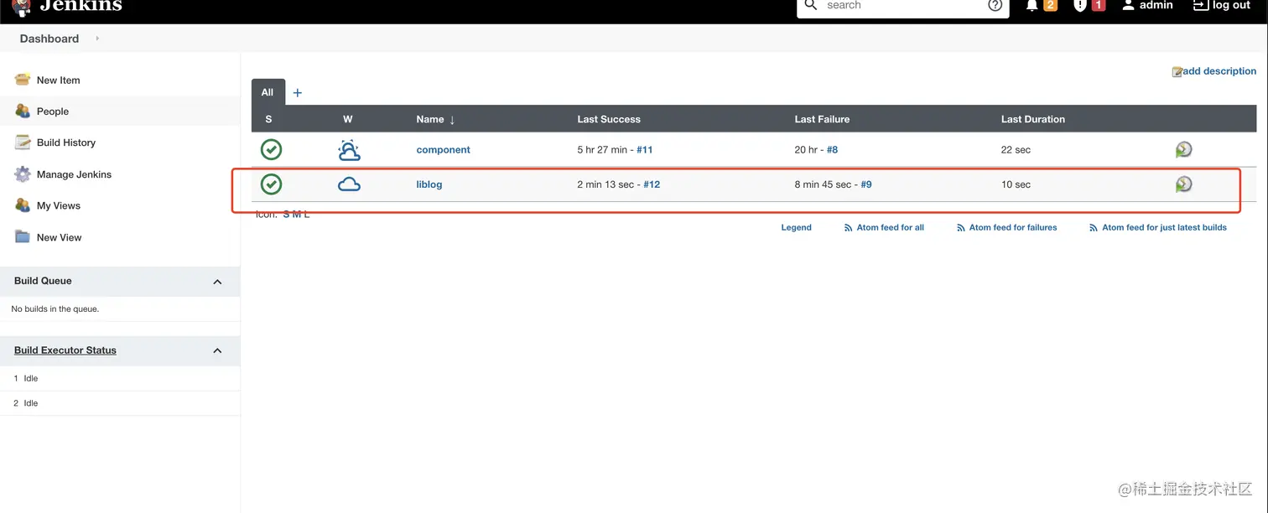Click the success status icon for liblog
This screenshot has width=1268, height=513.
pyautogui.click(x=271, y=184)
